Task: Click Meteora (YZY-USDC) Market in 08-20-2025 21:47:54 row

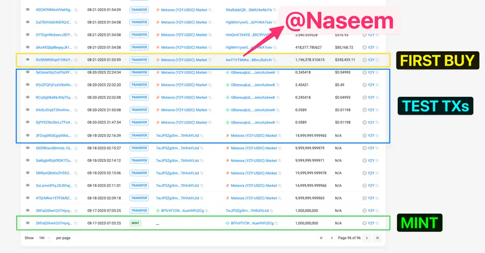Action: tap(184, 123)
